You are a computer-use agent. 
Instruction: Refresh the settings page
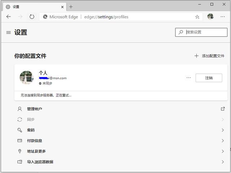(x=32, y=17)
